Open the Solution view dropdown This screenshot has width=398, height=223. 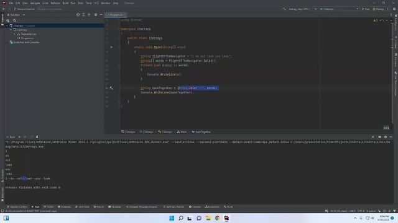(x=16, y=15)
